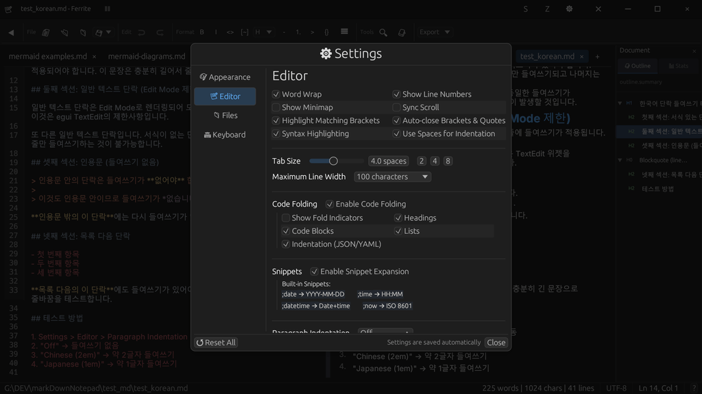The image size is (702, 394).
Task: Disable Code Blocks under Code Folding
Action: click(x=286, y=231)
